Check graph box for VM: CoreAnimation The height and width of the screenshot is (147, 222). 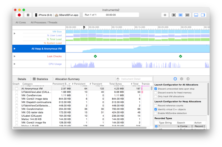17,109
